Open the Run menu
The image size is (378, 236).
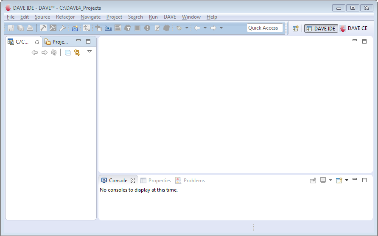pos(153,17)
